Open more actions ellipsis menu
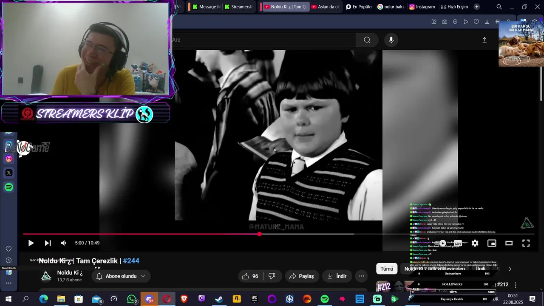The image size is (544, 306). [361, 276]
